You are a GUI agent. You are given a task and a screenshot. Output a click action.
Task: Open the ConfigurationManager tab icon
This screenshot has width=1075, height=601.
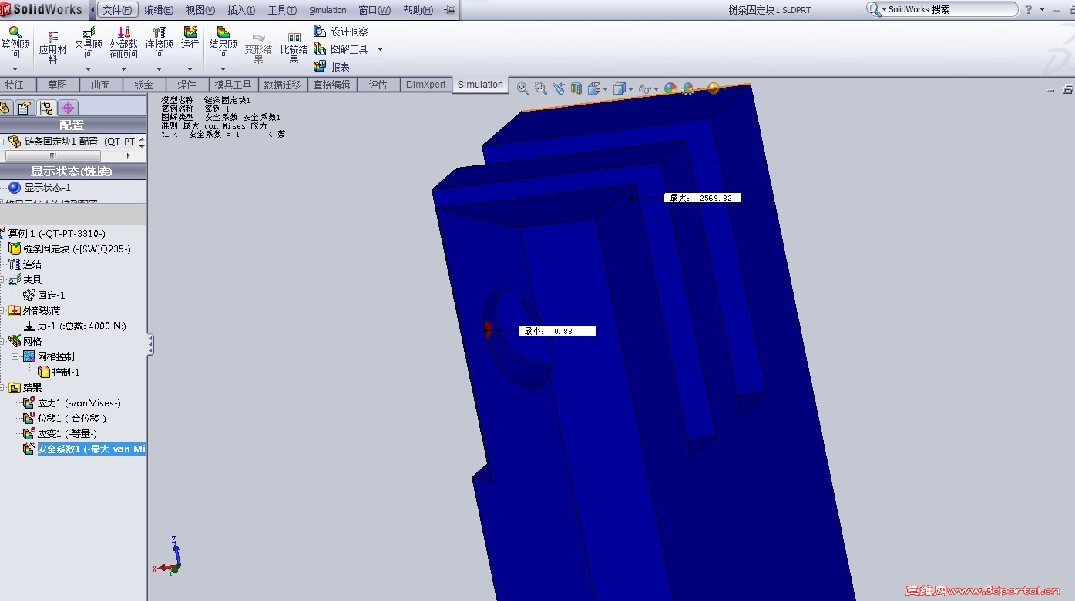coord(46,108)
